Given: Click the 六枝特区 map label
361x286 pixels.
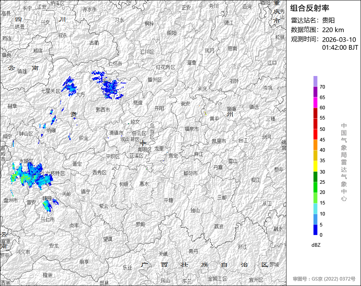Looking at the screenshot, I should pos(55,173).
